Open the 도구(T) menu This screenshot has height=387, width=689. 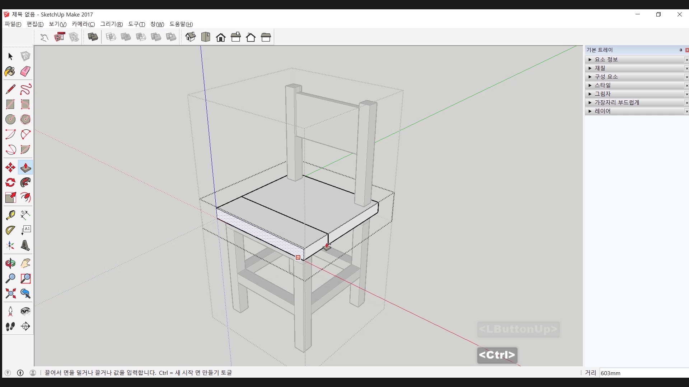click(x=136, y=24)
